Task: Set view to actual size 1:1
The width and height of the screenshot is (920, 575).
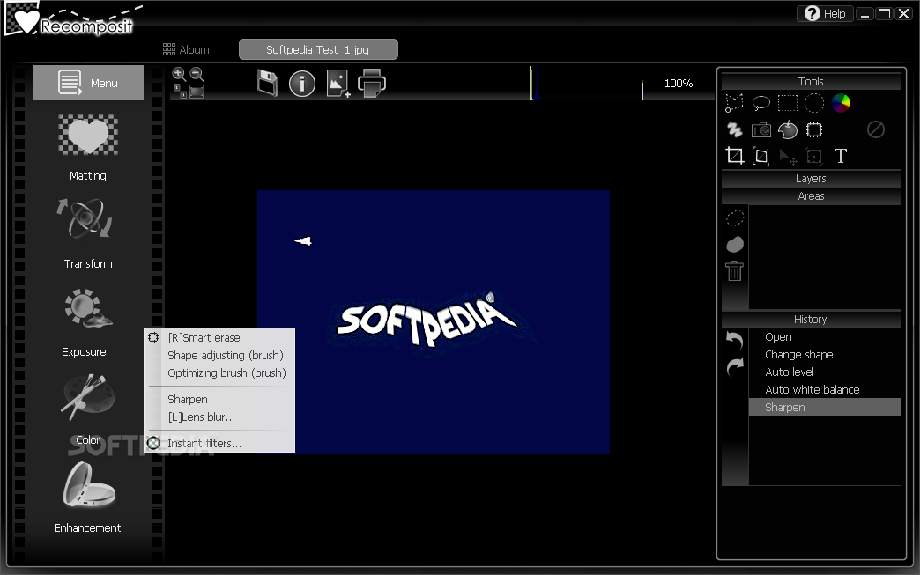Action: click(180, 91)
